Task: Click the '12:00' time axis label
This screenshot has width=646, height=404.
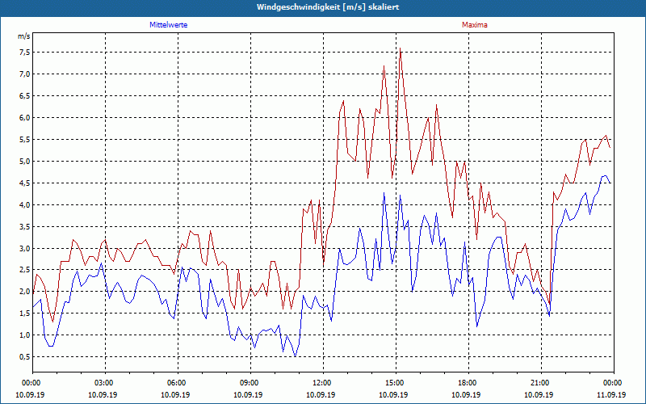Action: [x=321, y=383]
